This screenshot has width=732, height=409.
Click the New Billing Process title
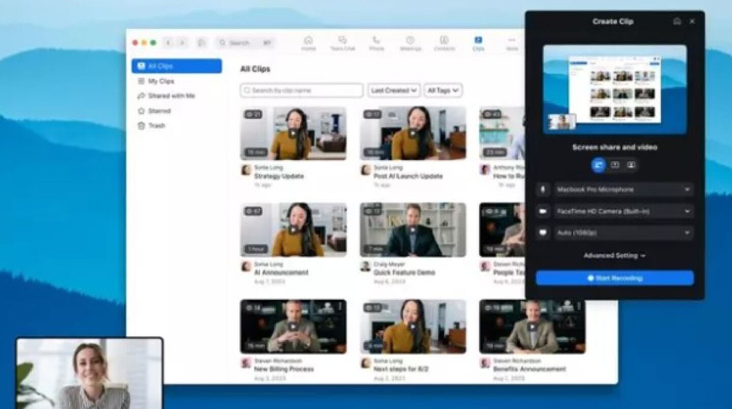coord(284,369)
